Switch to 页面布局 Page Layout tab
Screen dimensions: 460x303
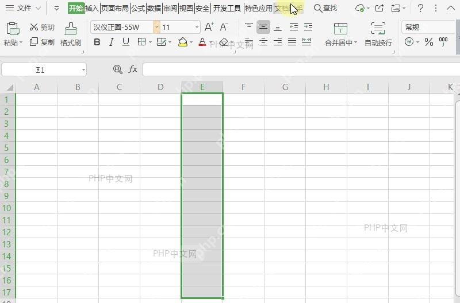[x=115, y=8]
